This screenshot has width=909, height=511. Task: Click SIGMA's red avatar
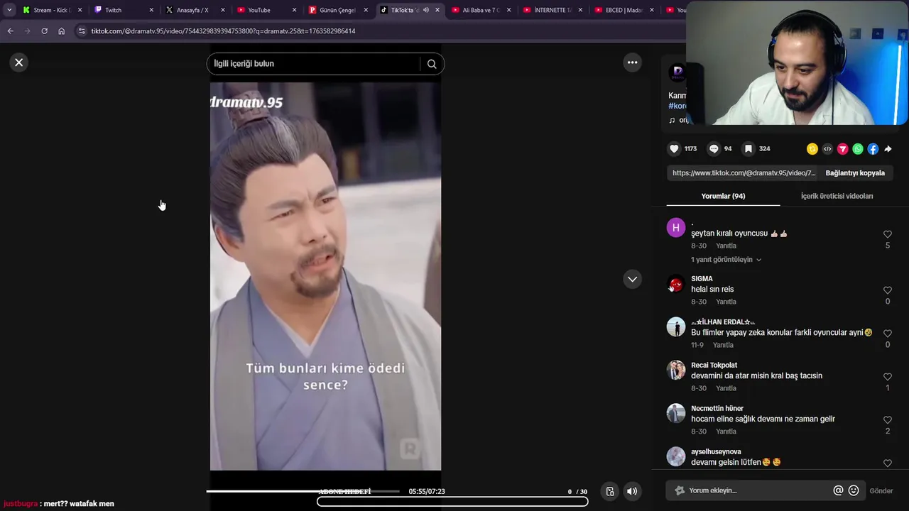(676, 284)
